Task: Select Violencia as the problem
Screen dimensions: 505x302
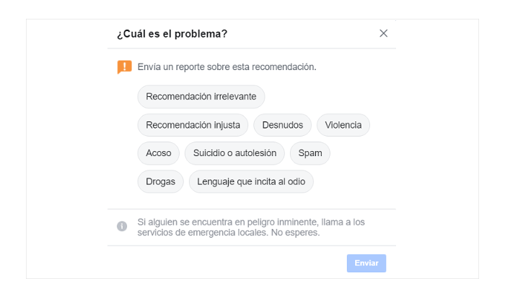Action: tap(343, 125)
